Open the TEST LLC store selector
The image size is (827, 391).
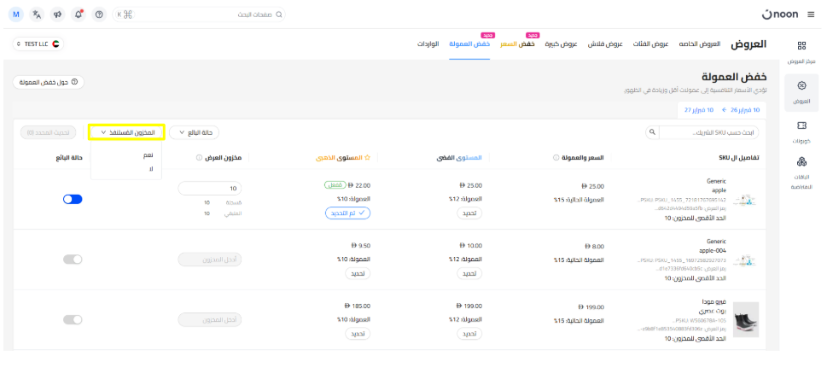tap(38, 44)
